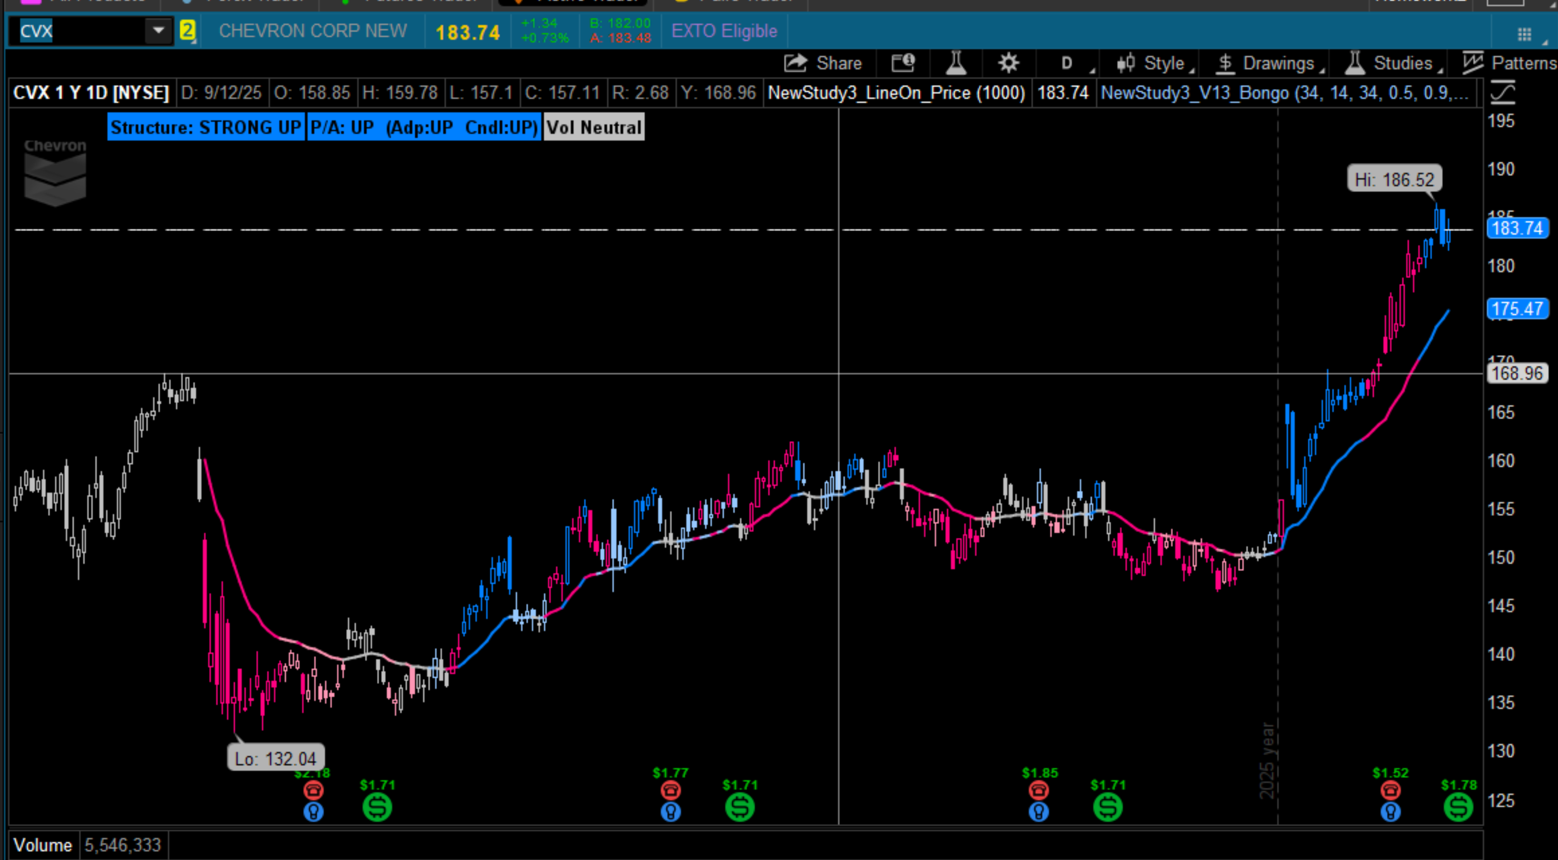Click the red earnings phone icon under $1.52
This screenshot has width=1558, height=860.
[x=1390, y=791]
